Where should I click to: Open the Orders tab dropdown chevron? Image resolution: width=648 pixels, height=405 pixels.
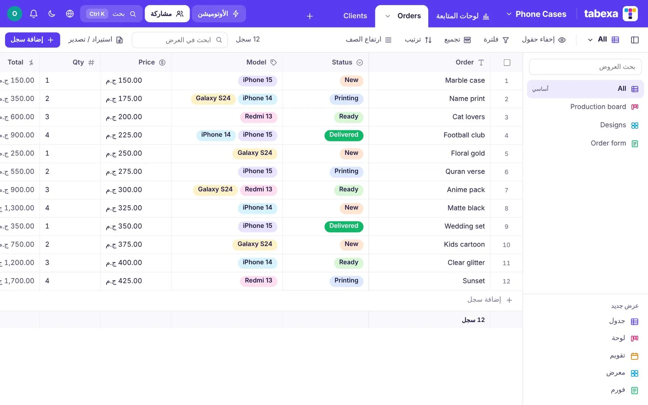388,16
